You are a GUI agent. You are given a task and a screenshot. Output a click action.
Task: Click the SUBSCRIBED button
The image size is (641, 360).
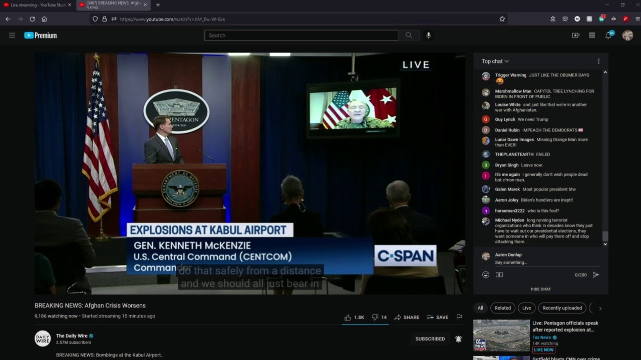click(430, 339)
